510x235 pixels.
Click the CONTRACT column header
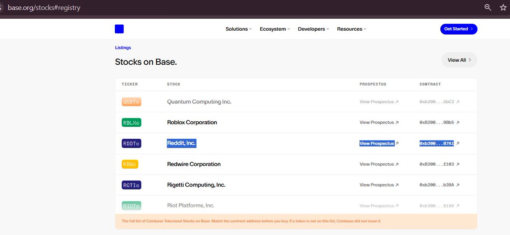point(430,84)
